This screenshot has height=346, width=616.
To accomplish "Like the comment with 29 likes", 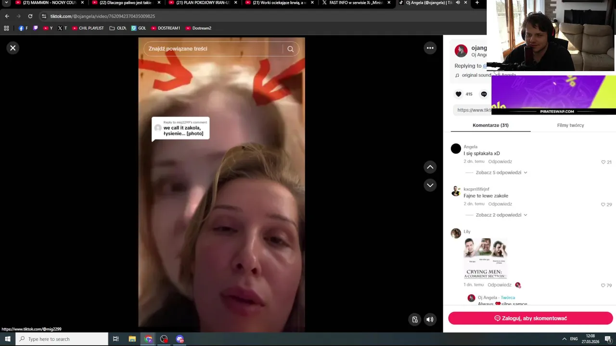I will pos(603,205).
